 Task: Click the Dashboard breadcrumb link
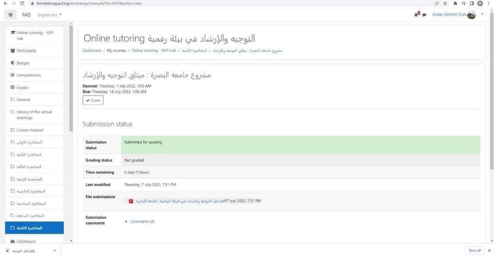[x=91, y=50]
